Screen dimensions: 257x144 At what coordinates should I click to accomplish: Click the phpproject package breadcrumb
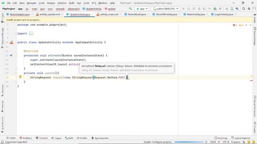73,9
